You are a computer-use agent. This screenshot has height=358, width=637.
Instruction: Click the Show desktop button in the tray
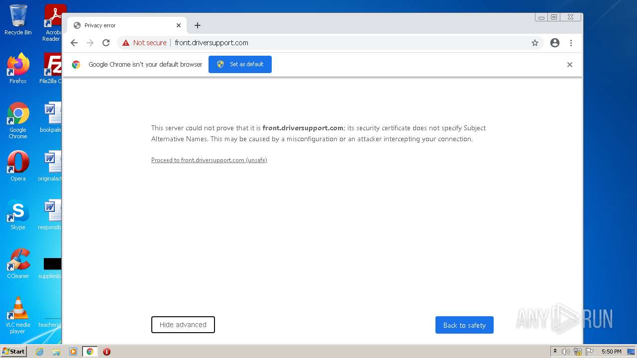tap(632, 352)
